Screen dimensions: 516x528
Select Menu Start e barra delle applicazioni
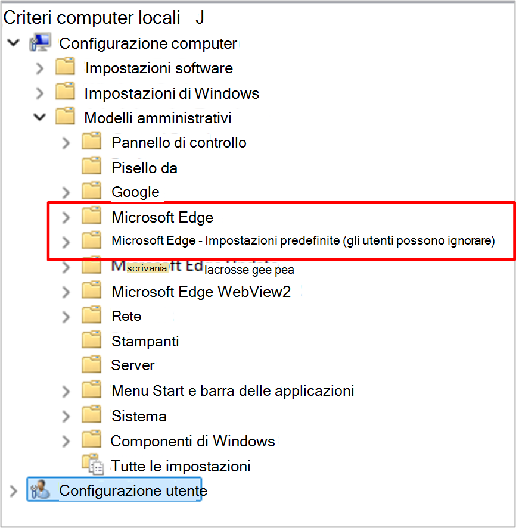point(232,391)
